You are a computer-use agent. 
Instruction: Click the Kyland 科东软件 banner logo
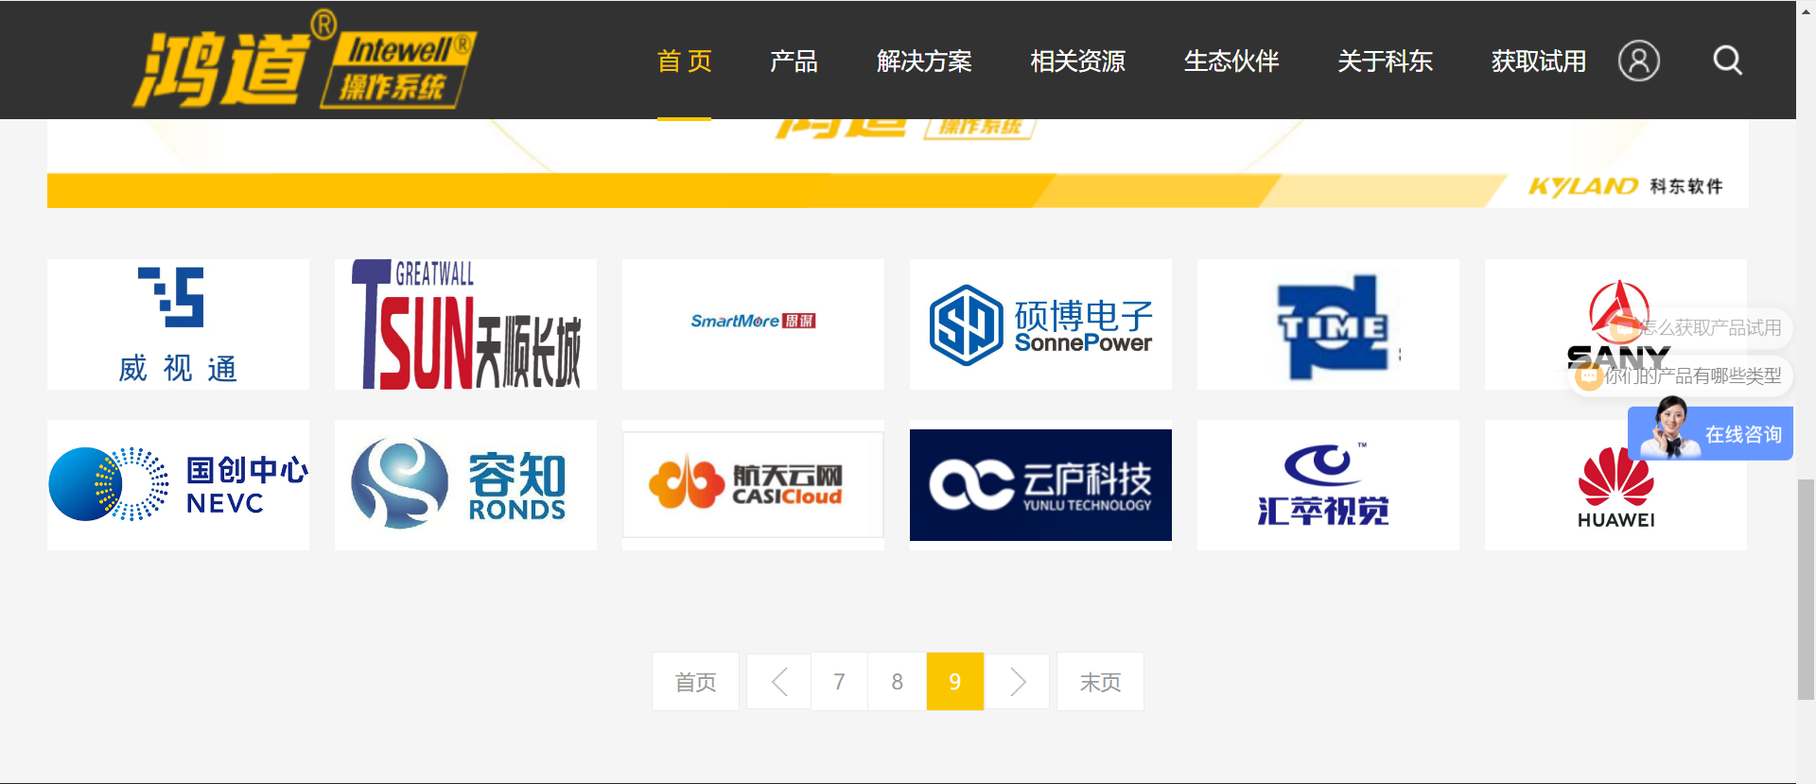[x=1625, y=186]
